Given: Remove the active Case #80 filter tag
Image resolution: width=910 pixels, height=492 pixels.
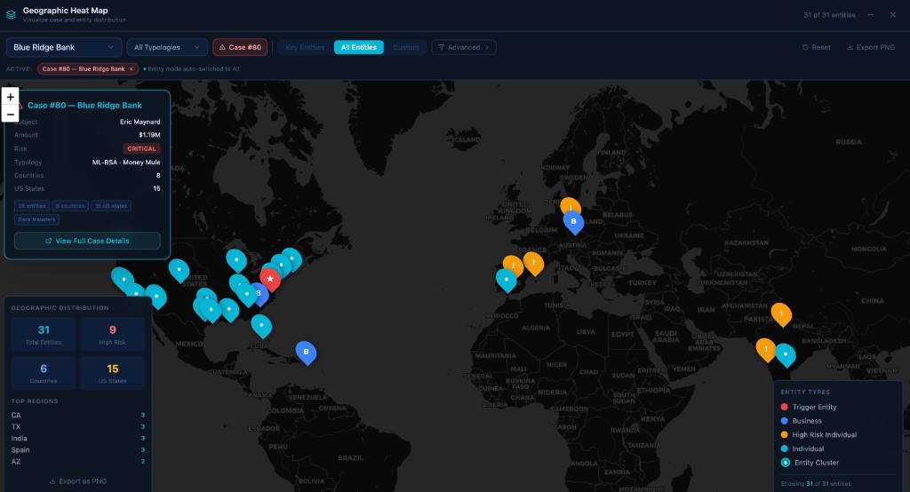Looking at the screenshot, I should point(132,68).
